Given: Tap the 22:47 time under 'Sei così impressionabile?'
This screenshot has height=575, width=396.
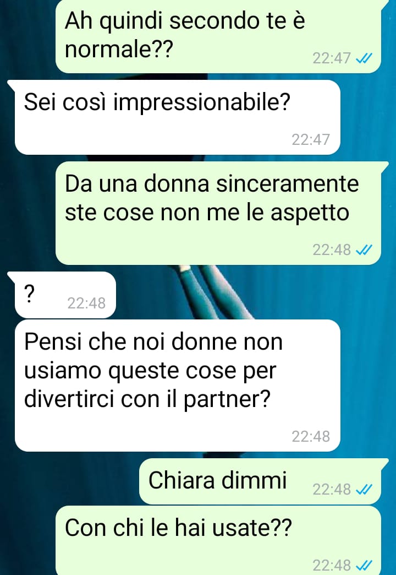Looking at the screenshot, I should (311, 140).
